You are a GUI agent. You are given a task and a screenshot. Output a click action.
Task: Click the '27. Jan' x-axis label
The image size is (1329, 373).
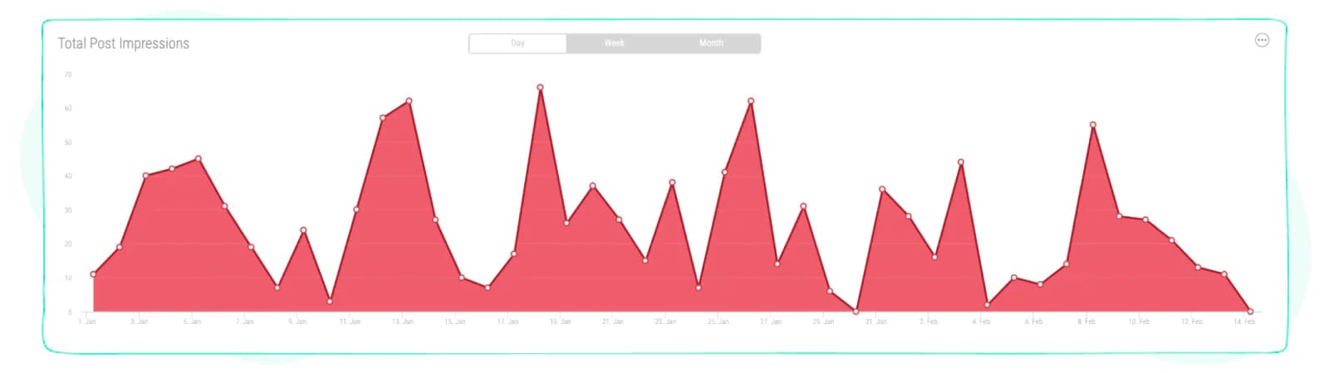coord(771,322)
